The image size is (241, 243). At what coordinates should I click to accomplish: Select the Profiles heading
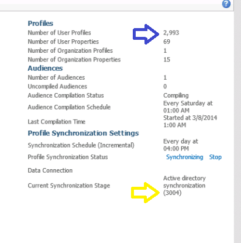(x=40, y=23)
